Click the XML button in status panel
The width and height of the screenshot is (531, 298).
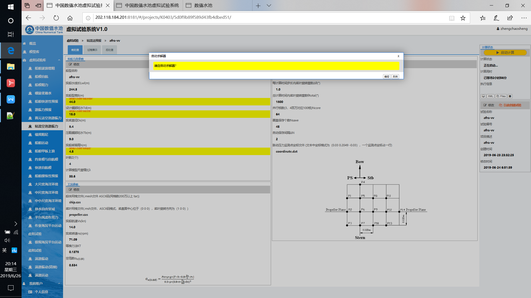pos(490,96)
